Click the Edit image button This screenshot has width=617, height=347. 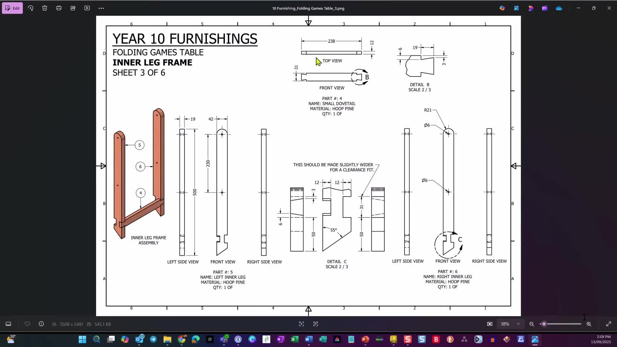[x=12, y=8]
